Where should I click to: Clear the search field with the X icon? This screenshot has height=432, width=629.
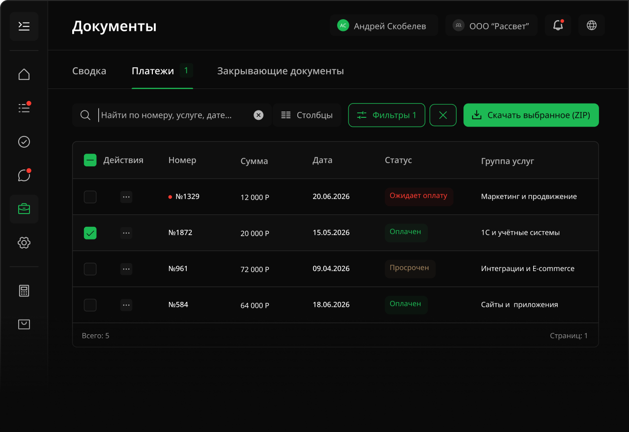(x=258, y=115)
